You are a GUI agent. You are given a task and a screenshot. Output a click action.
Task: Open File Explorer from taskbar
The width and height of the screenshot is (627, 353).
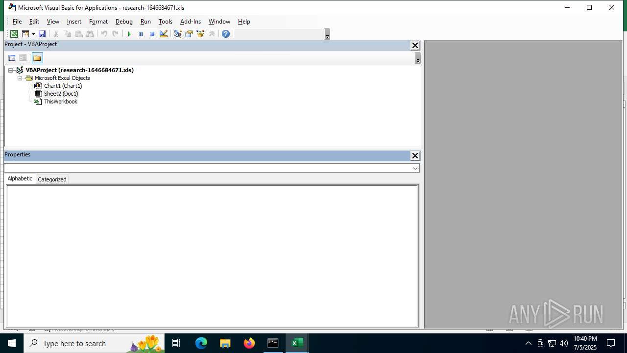[x=225, y=343]
